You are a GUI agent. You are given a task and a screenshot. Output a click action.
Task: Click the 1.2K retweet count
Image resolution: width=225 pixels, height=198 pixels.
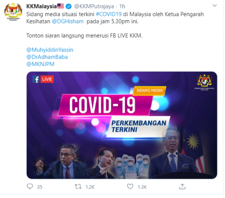click(90, 187)
